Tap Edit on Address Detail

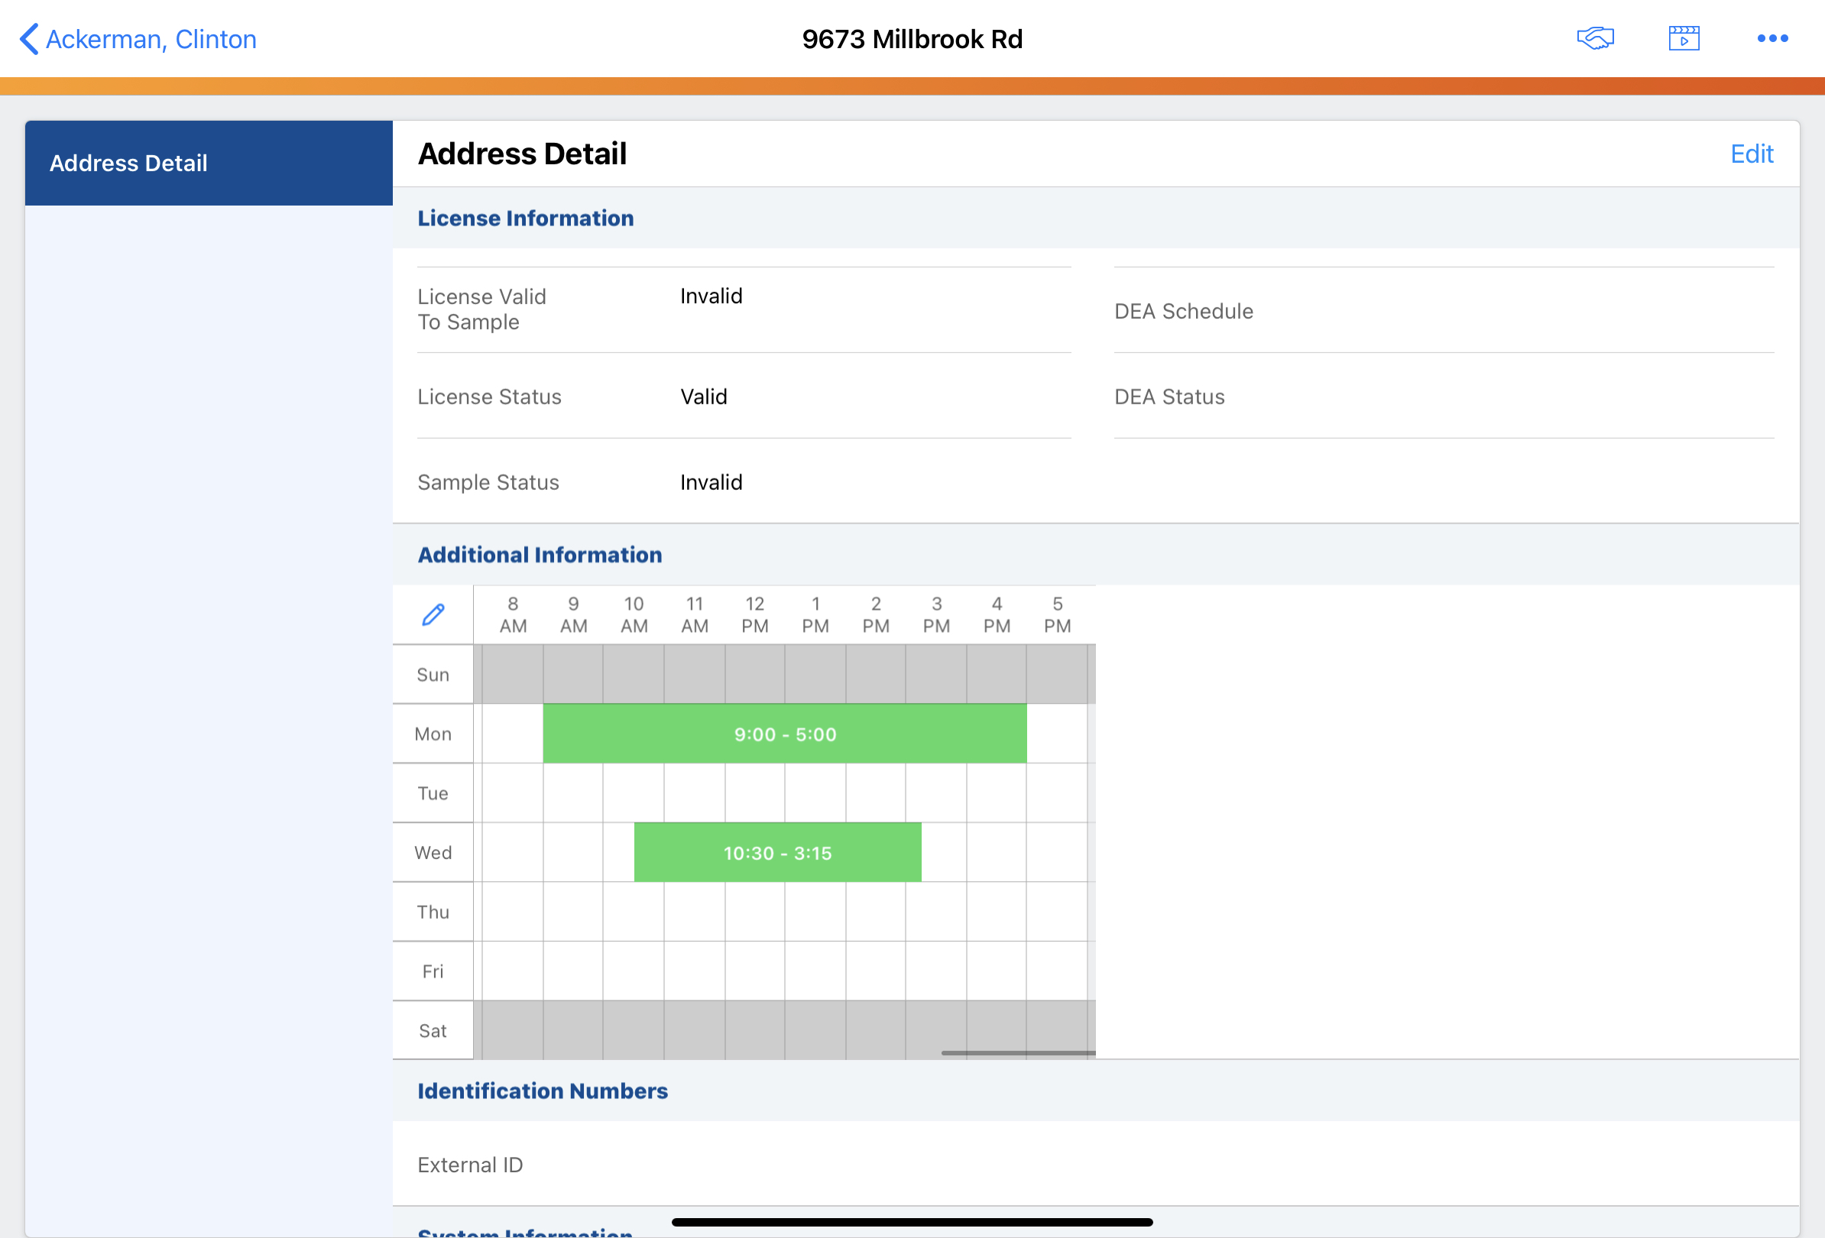[x=1751, y=154]
